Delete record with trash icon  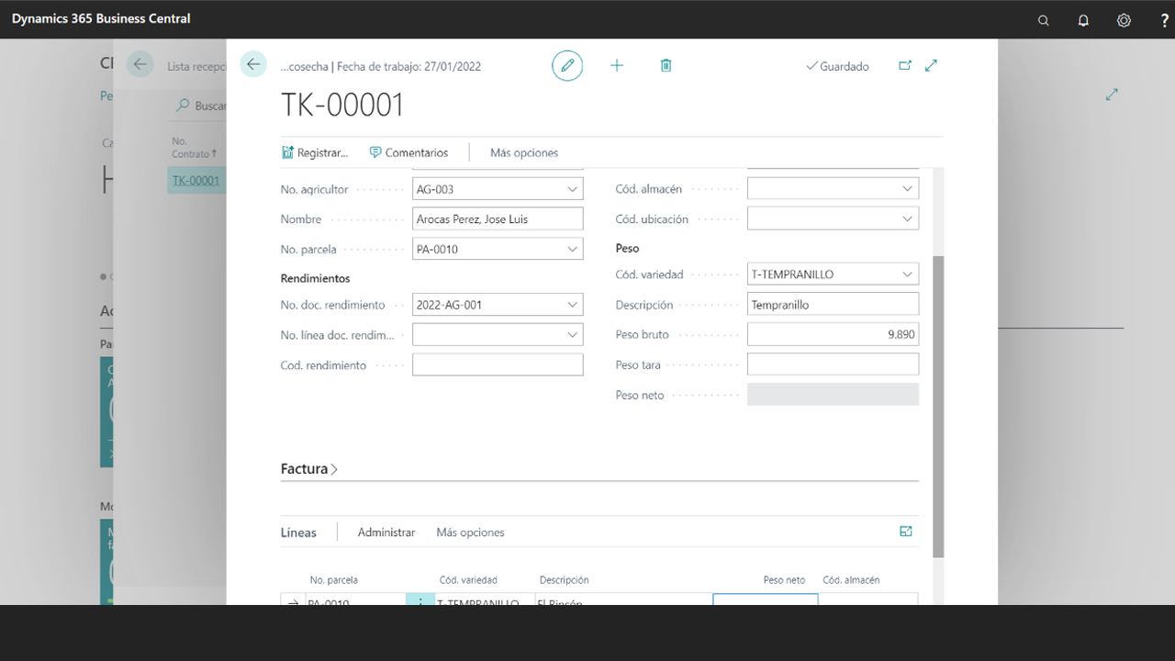pos(666,65)
